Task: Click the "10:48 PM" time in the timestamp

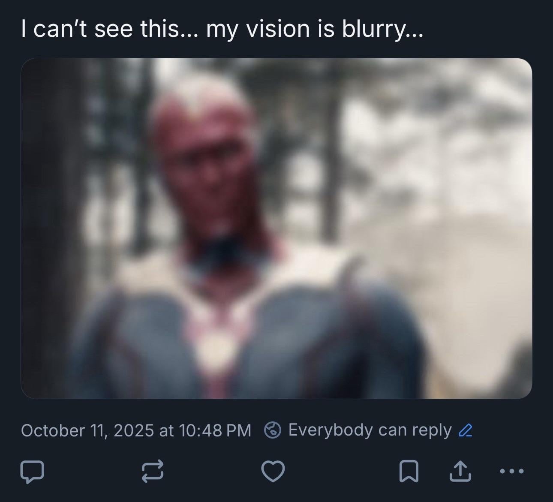Action: coord(215,430)
